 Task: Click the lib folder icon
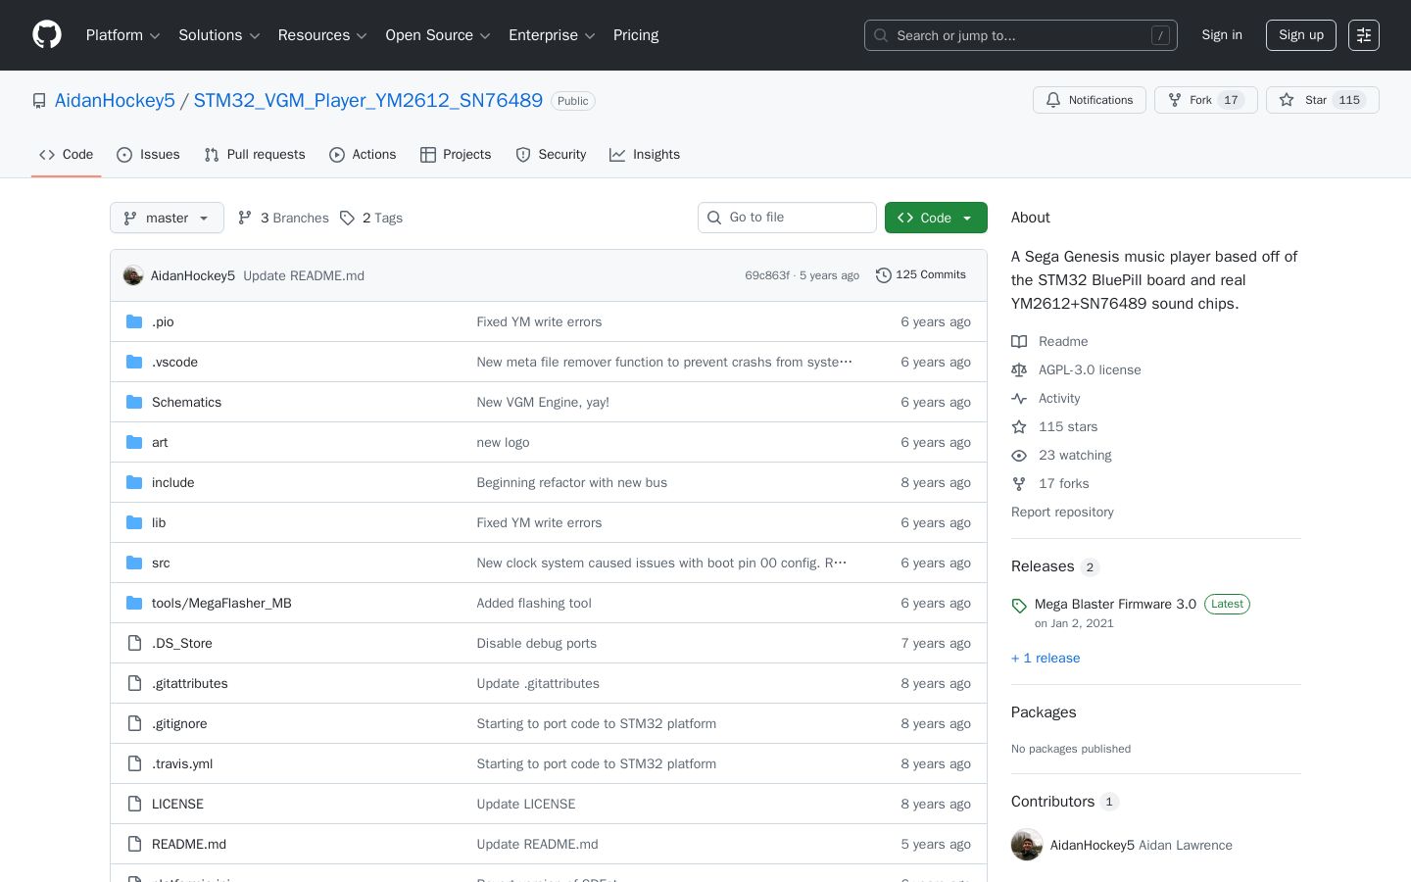tap(134, 522)
